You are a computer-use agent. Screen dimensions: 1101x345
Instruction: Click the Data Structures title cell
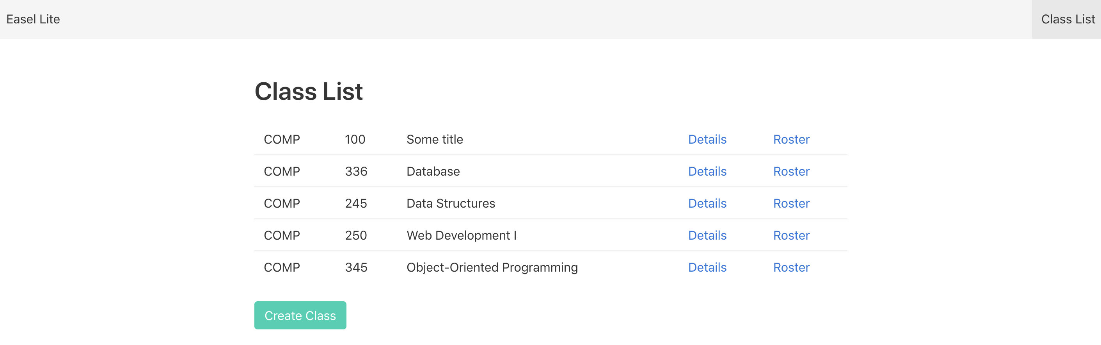[451, 203]
